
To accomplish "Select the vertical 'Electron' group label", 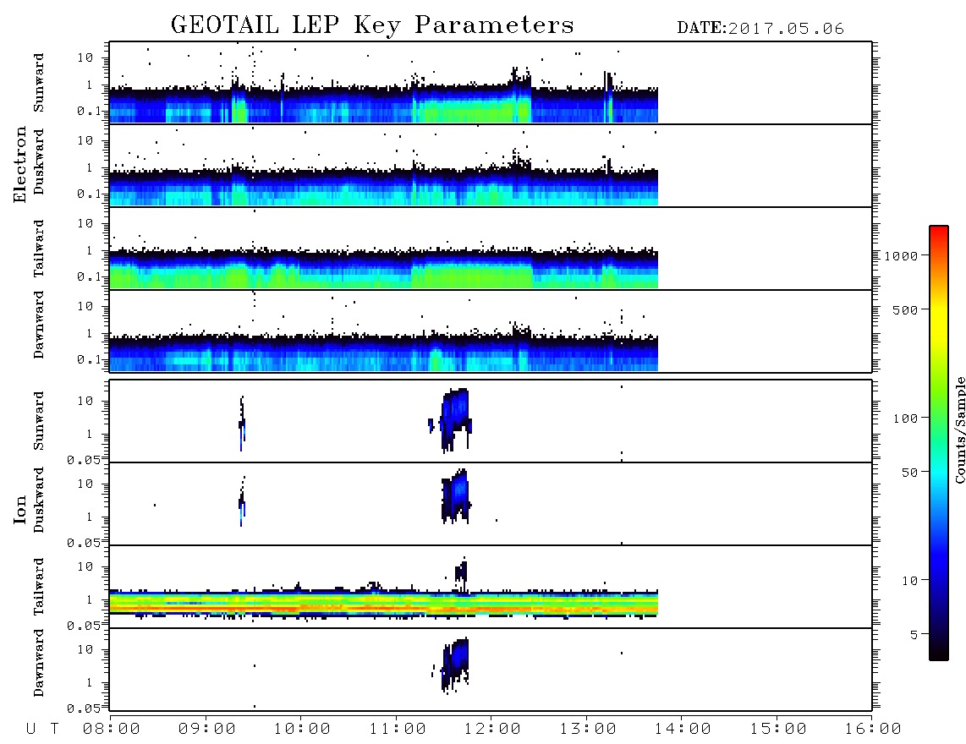I will pyautogui.click(x=19, y=165).
